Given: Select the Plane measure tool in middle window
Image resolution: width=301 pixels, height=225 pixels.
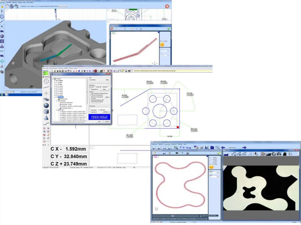Looking at the screenshot, I should pyautogui.click(x=46, y=99).
